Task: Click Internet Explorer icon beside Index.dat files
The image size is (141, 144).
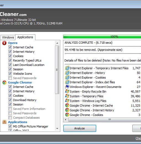Action: [67, 82]
